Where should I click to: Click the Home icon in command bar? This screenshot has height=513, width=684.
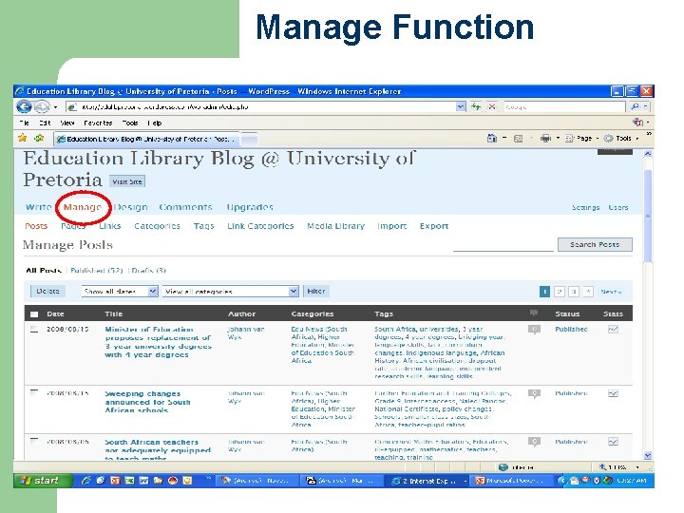point(492,139)
